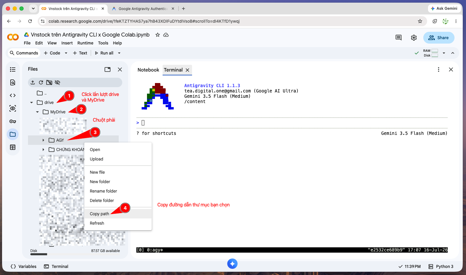This screenshot has height=275, width=466.
Task: Open the Help menu
Action: pyautogui.click(x=117, y=43)
